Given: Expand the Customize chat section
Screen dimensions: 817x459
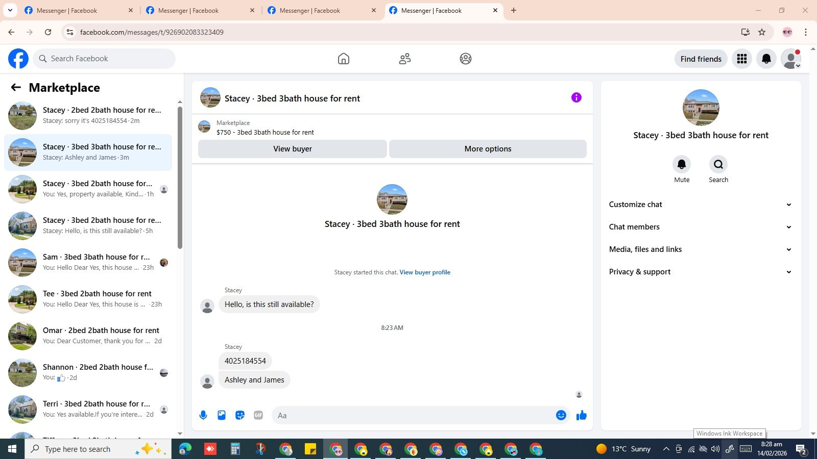Looking at the screenshot, I should 700,205.
